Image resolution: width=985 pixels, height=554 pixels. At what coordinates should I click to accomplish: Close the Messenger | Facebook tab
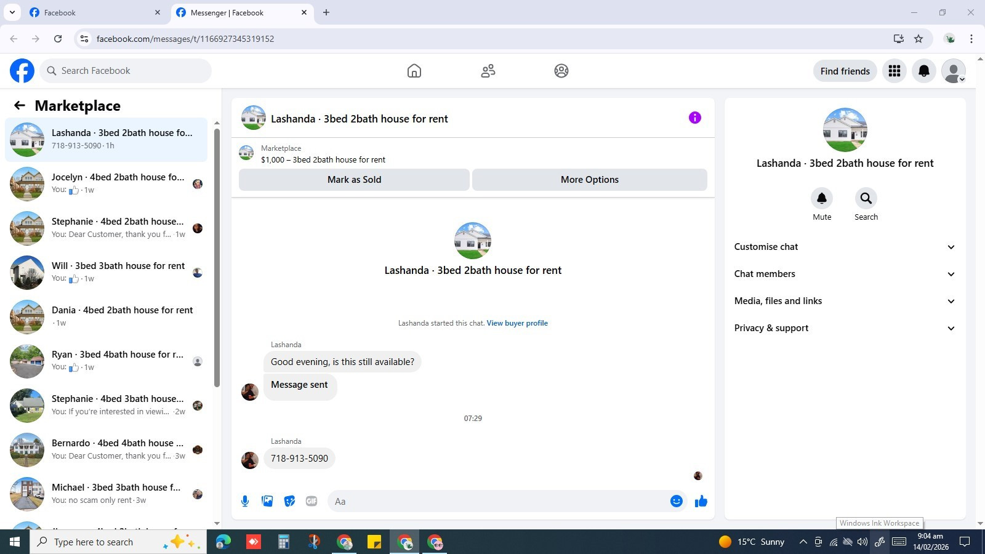coord(304,12)
